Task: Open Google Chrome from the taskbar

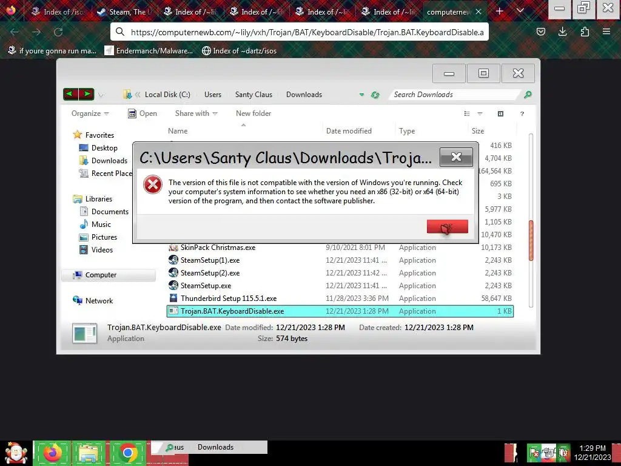Action: pos(127,453)
